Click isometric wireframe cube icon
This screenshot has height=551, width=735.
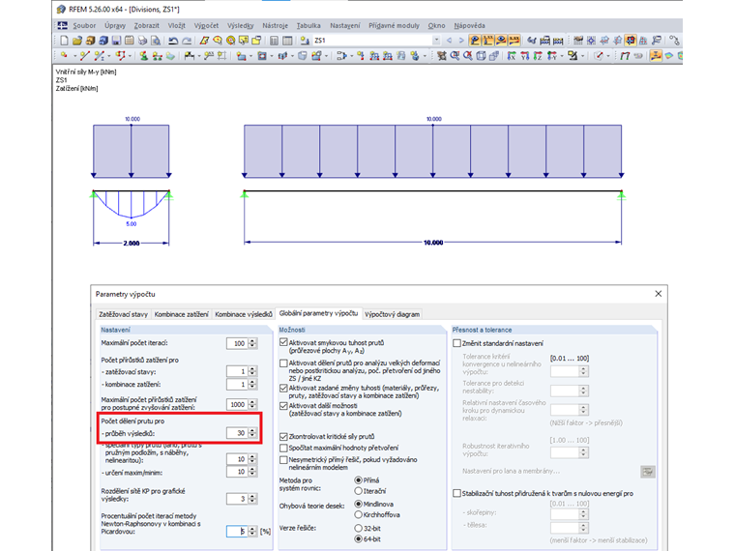(x=481, y=56)
